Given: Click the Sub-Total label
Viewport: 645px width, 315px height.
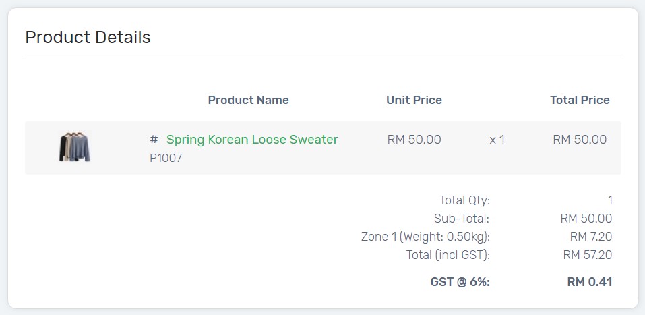Looking at the screenshot, I should pos(462,219).
